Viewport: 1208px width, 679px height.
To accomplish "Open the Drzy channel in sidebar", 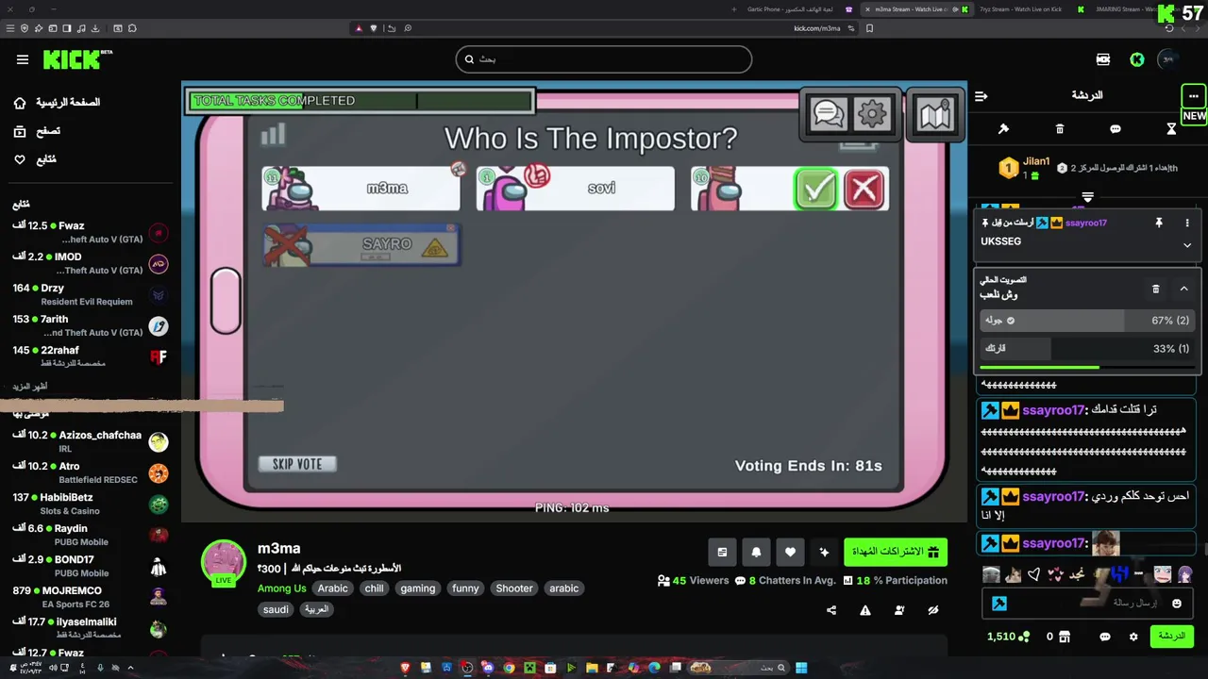I will (90, 294).
